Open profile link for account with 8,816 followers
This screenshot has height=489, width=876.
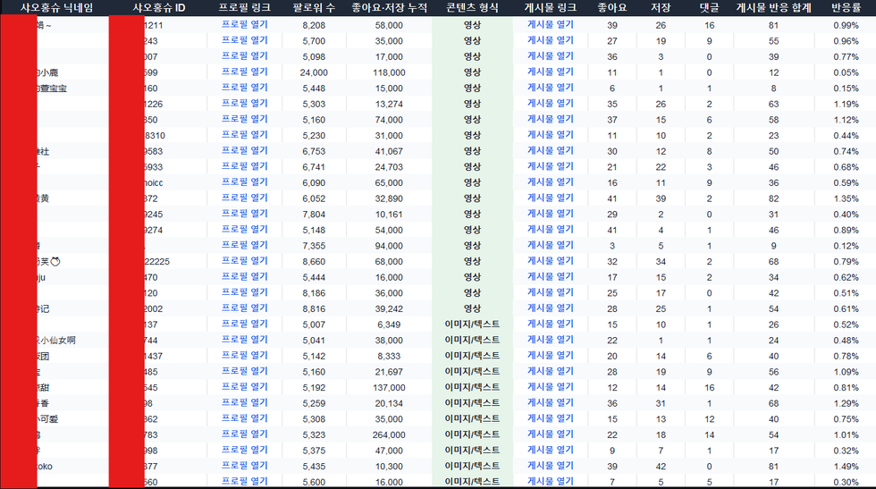(245, 308)
